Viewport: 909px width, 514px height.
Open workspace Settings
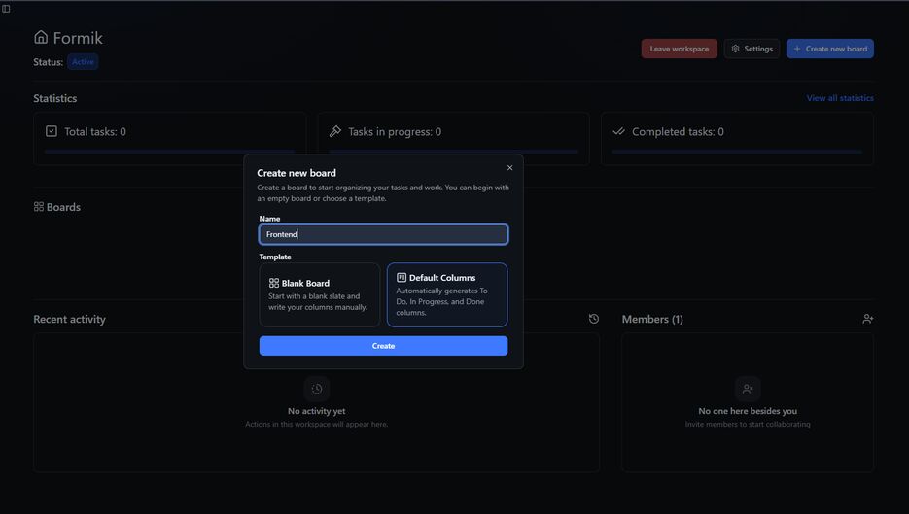click(x=752, y=49)
